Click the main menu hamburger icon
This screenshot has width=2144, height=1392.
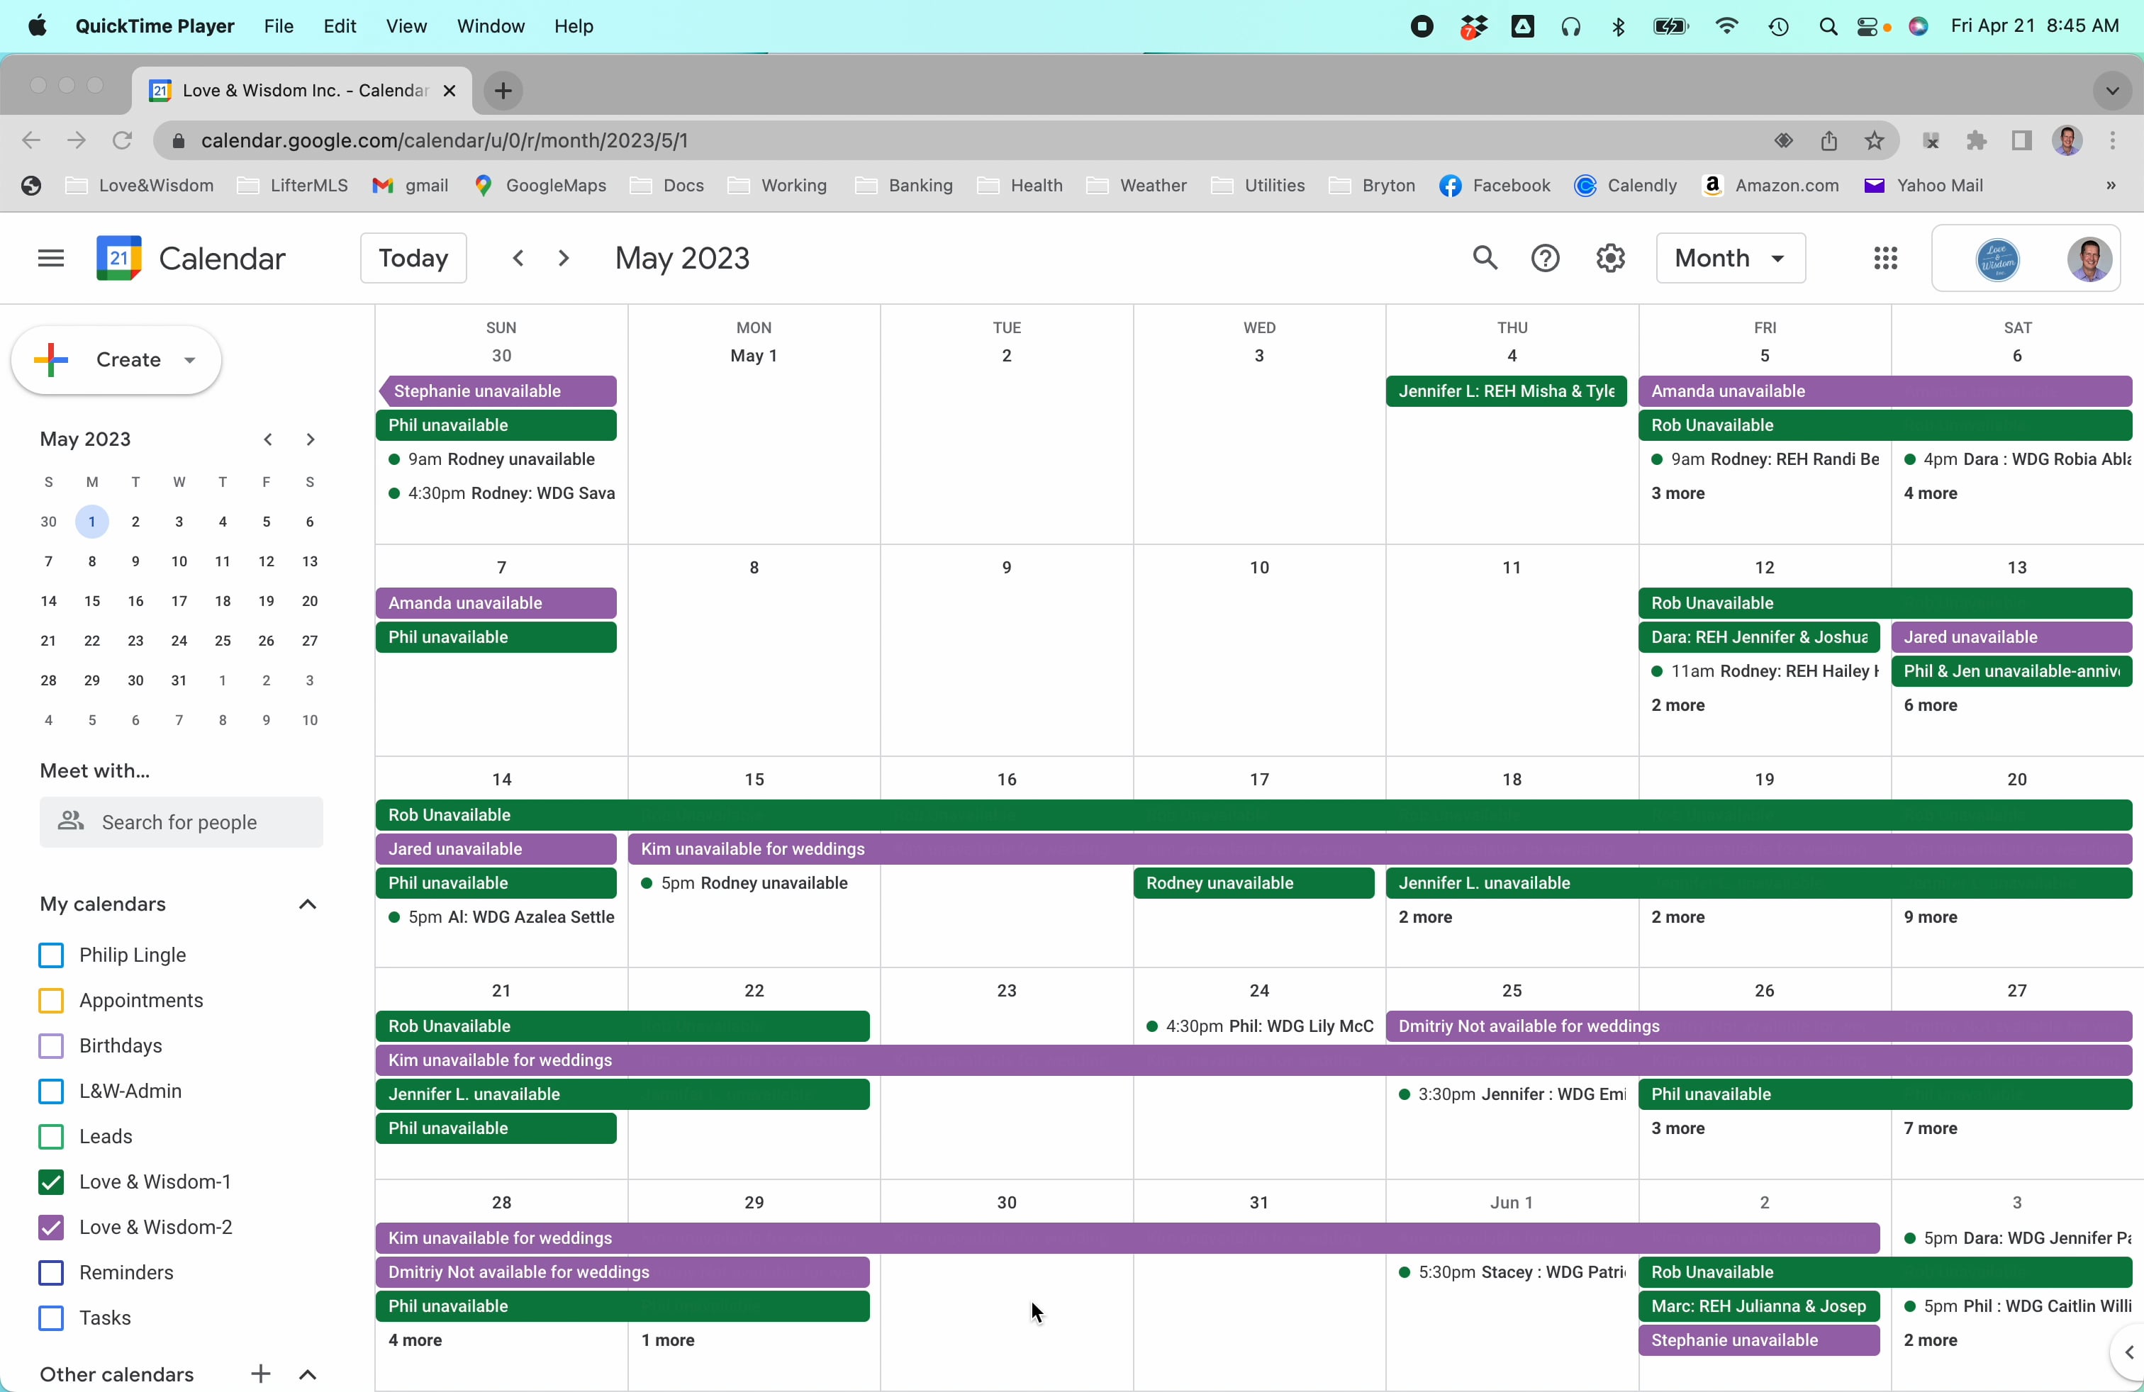tap(50, 257)
